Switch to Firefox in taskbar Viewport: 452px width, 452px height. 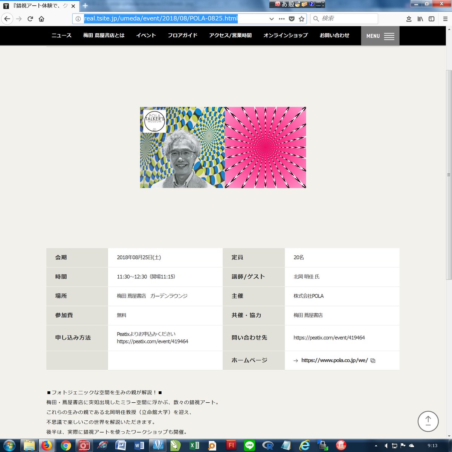[x=47, y=446]
